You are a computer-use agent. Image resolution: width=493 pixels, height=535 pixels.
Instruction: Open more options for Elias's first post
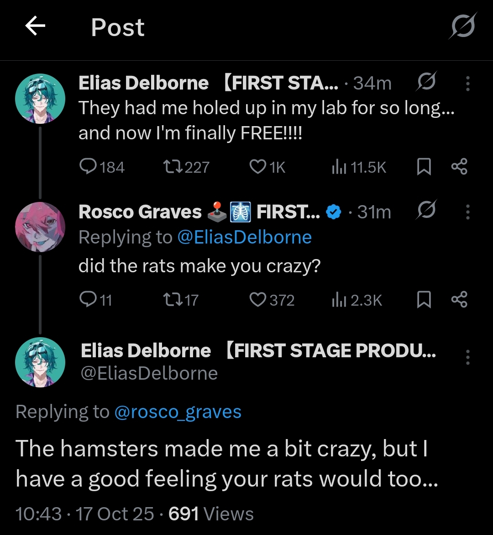[467, 84]
